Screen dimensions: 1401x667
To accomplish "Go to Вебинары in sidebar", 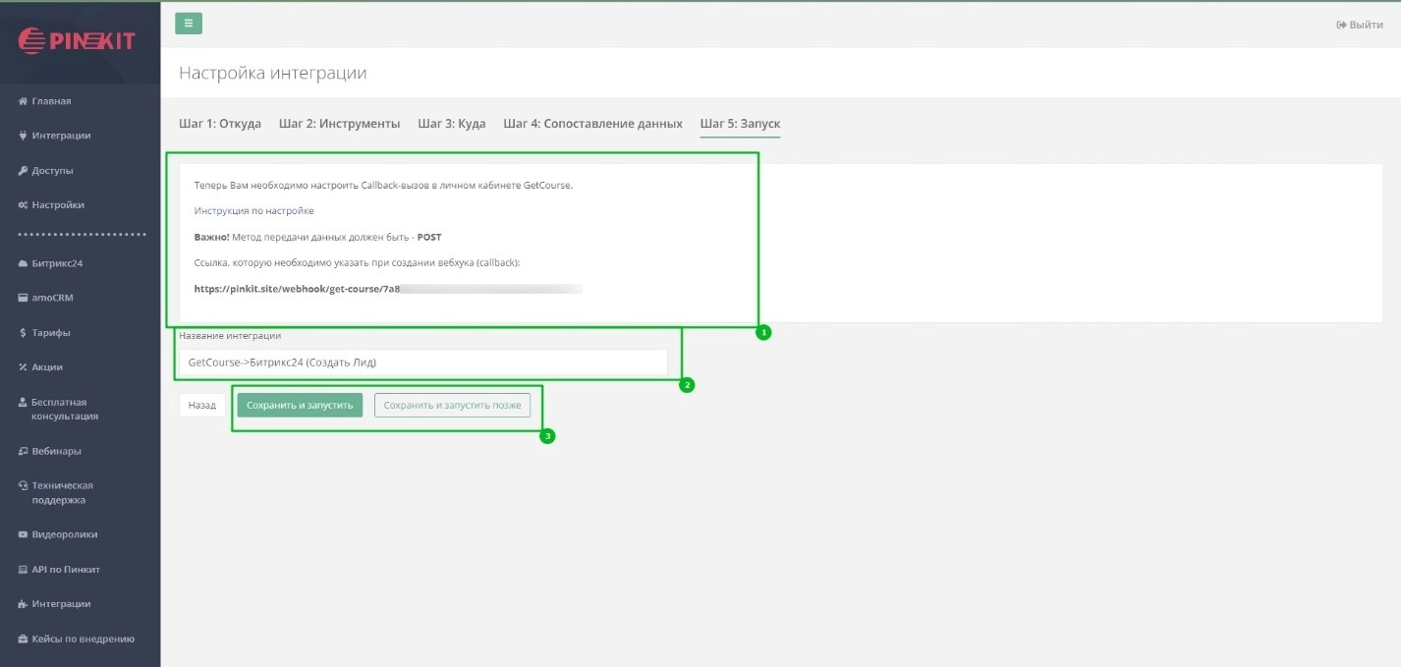I will [56, 451].
